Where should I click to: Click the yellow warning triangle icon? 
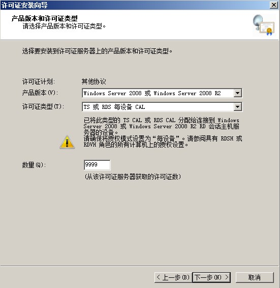67,142
